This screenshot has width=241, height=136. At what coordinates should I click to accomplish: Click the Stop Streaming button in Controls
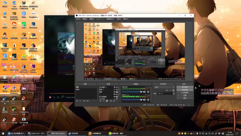click(x=185, y=87)
